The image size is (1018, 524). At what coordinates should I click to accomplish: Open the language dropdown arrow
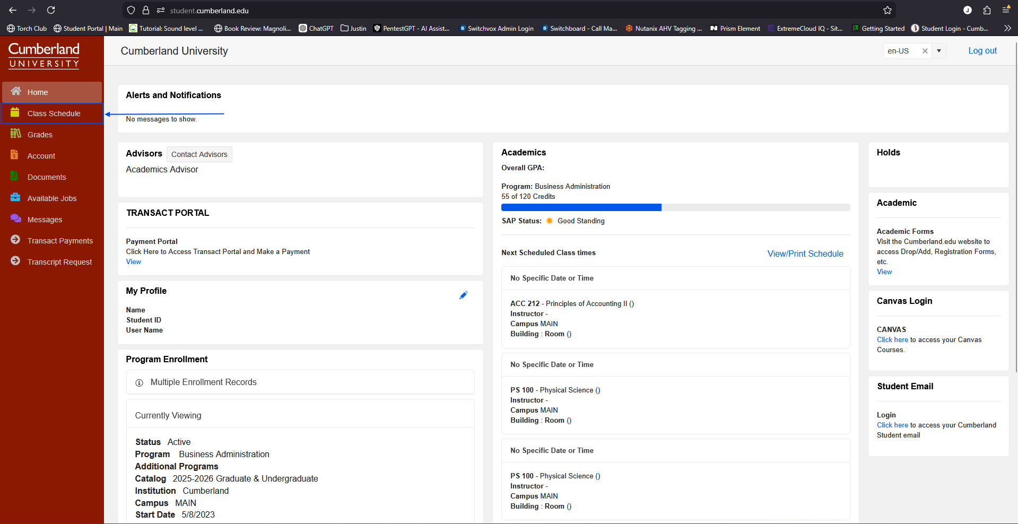tap(939, 51)
